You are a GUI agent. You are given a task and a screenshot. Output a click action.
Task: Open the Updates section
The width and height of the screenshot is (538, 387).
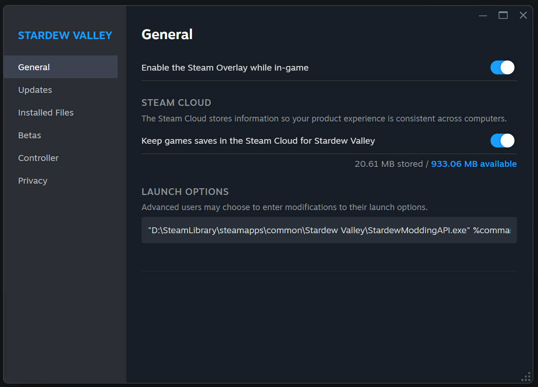coord(35,90)
